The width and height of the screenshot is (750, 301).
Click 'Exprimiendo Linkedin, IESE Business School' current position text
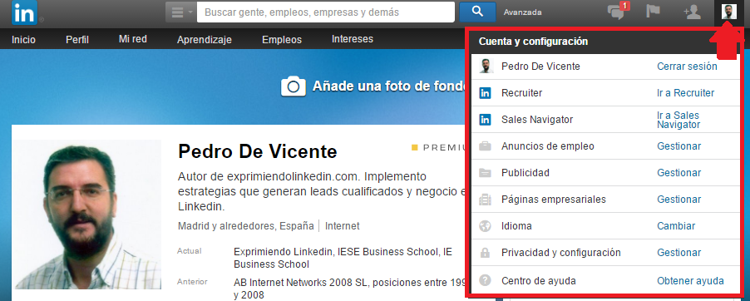(343, 258)
